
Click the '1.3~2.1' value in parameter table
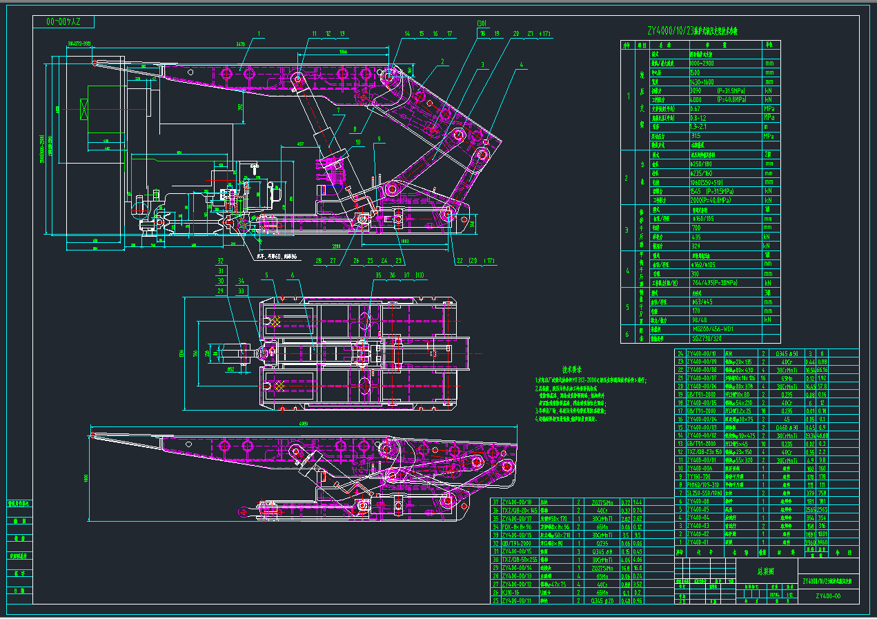(698, 127)
